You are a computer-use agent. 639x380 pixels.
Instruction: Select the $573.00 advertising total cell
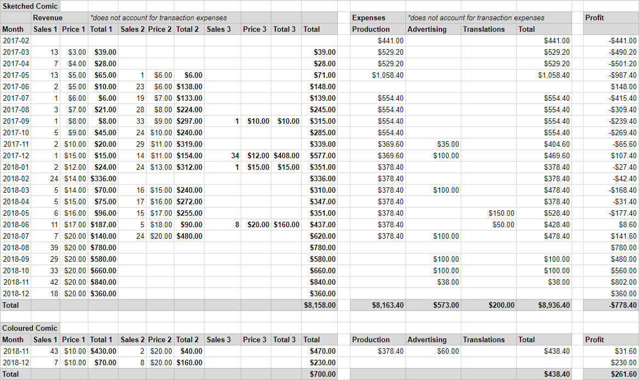433,305
